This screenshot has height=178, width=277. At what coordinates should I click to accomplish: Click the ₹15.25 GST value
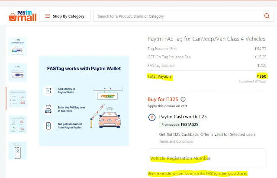pos(260,57)
